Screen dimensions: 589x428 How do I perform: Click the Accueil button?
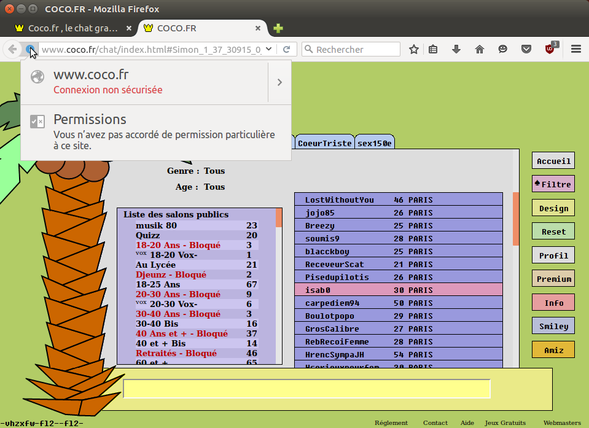point(553,161)
